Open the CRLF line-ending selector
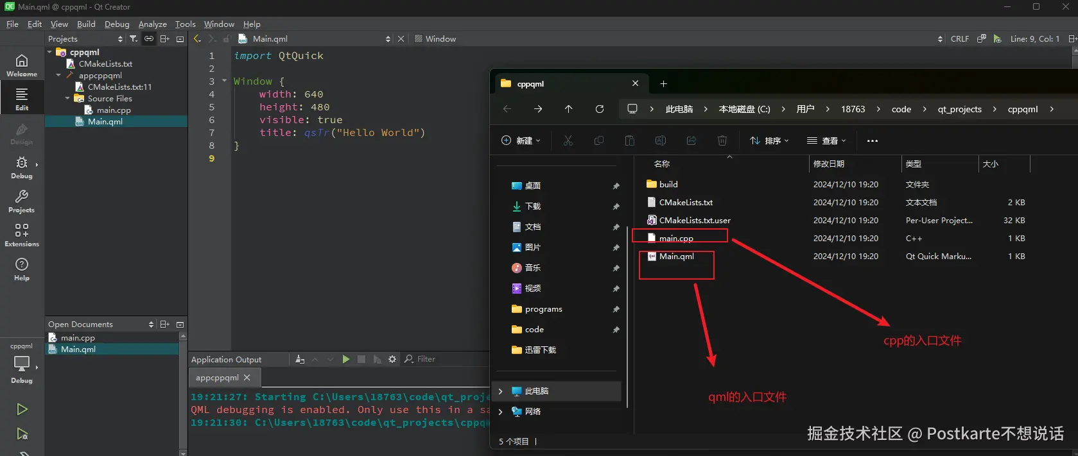1078x456 pixels. (960, 38)
